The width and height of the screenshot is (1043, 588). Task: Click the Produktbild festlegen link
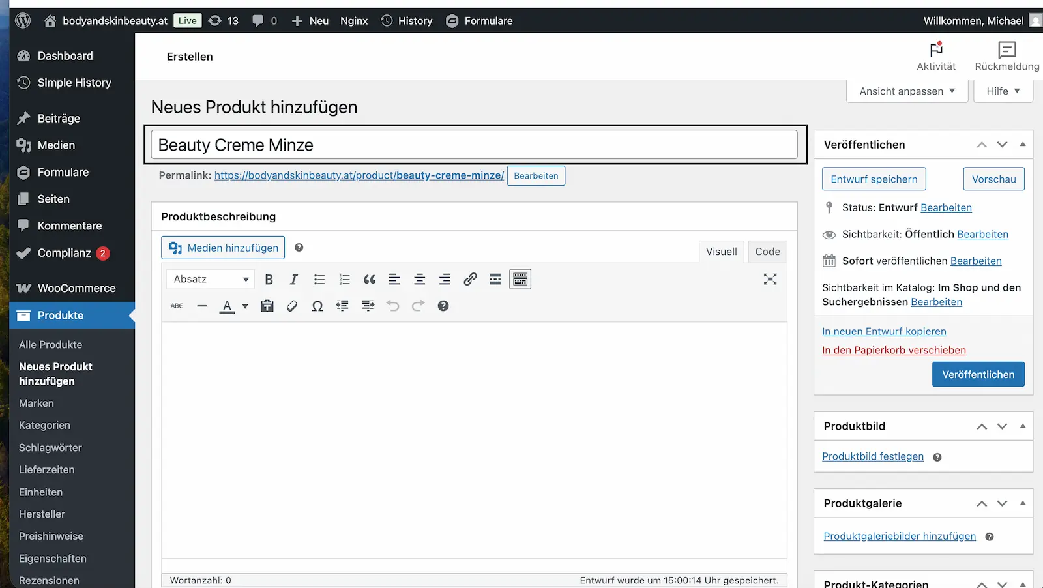coord(873,456)
